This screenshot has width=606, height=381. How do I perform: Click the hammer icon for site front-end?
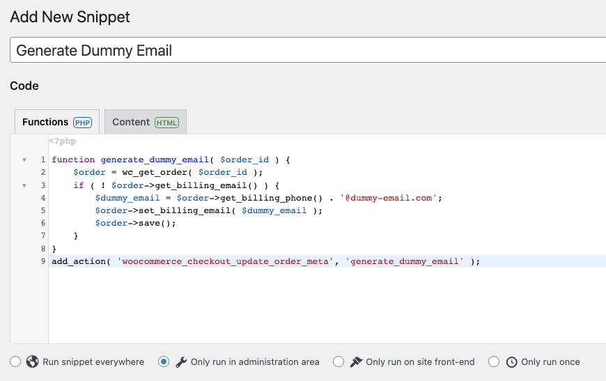(x=356, y=361)
